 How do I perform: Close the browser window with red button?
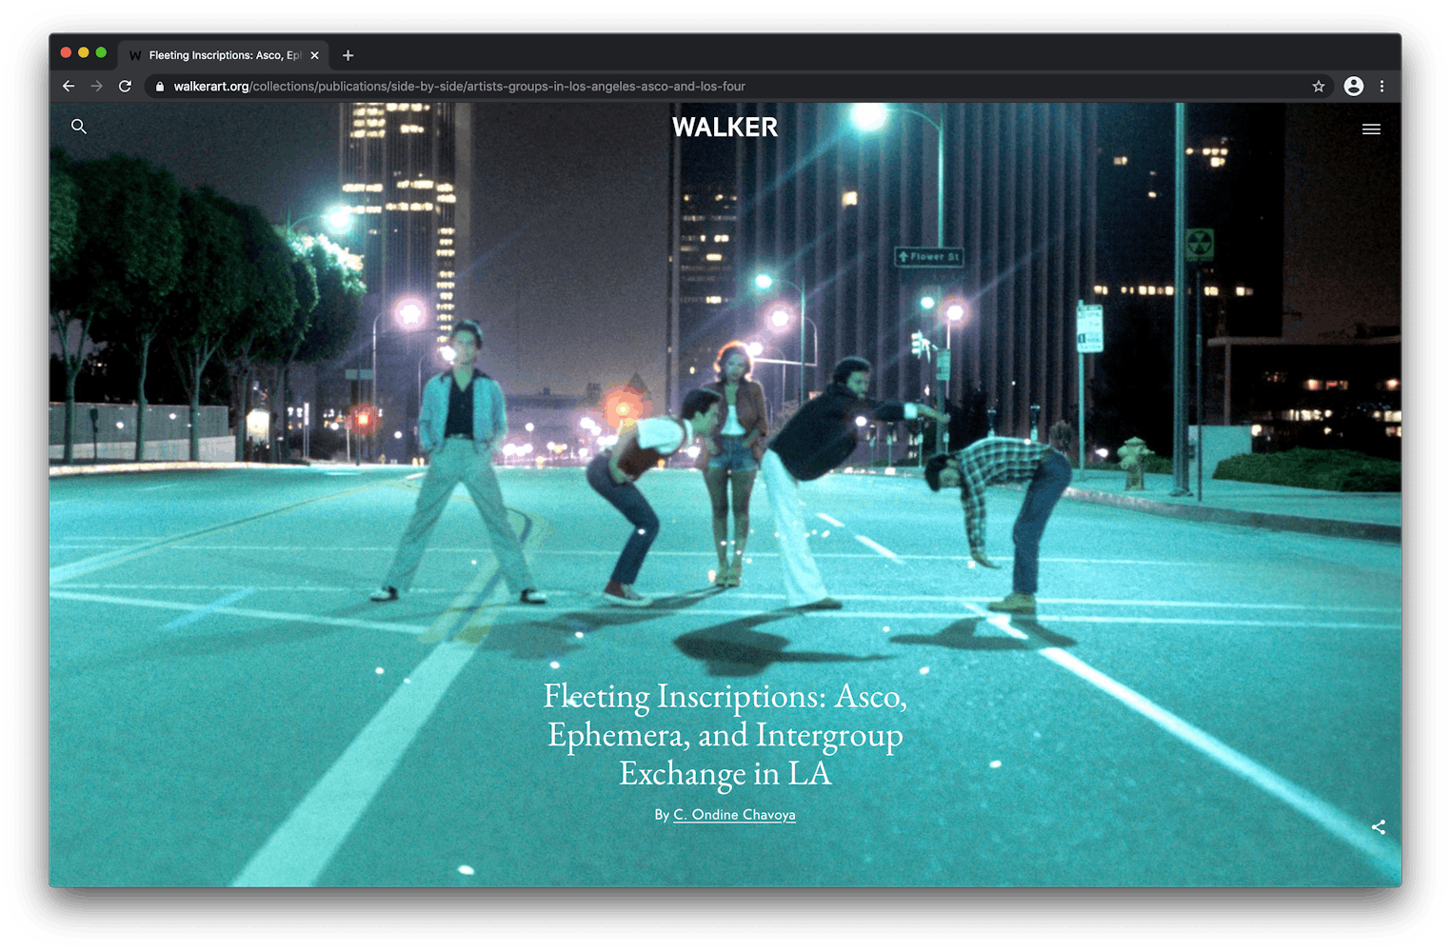(67, 52)
